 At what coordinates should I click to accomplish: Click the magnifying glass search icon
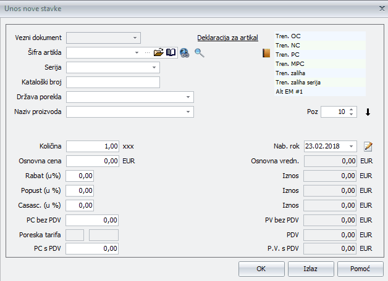(x=199, y=53)
